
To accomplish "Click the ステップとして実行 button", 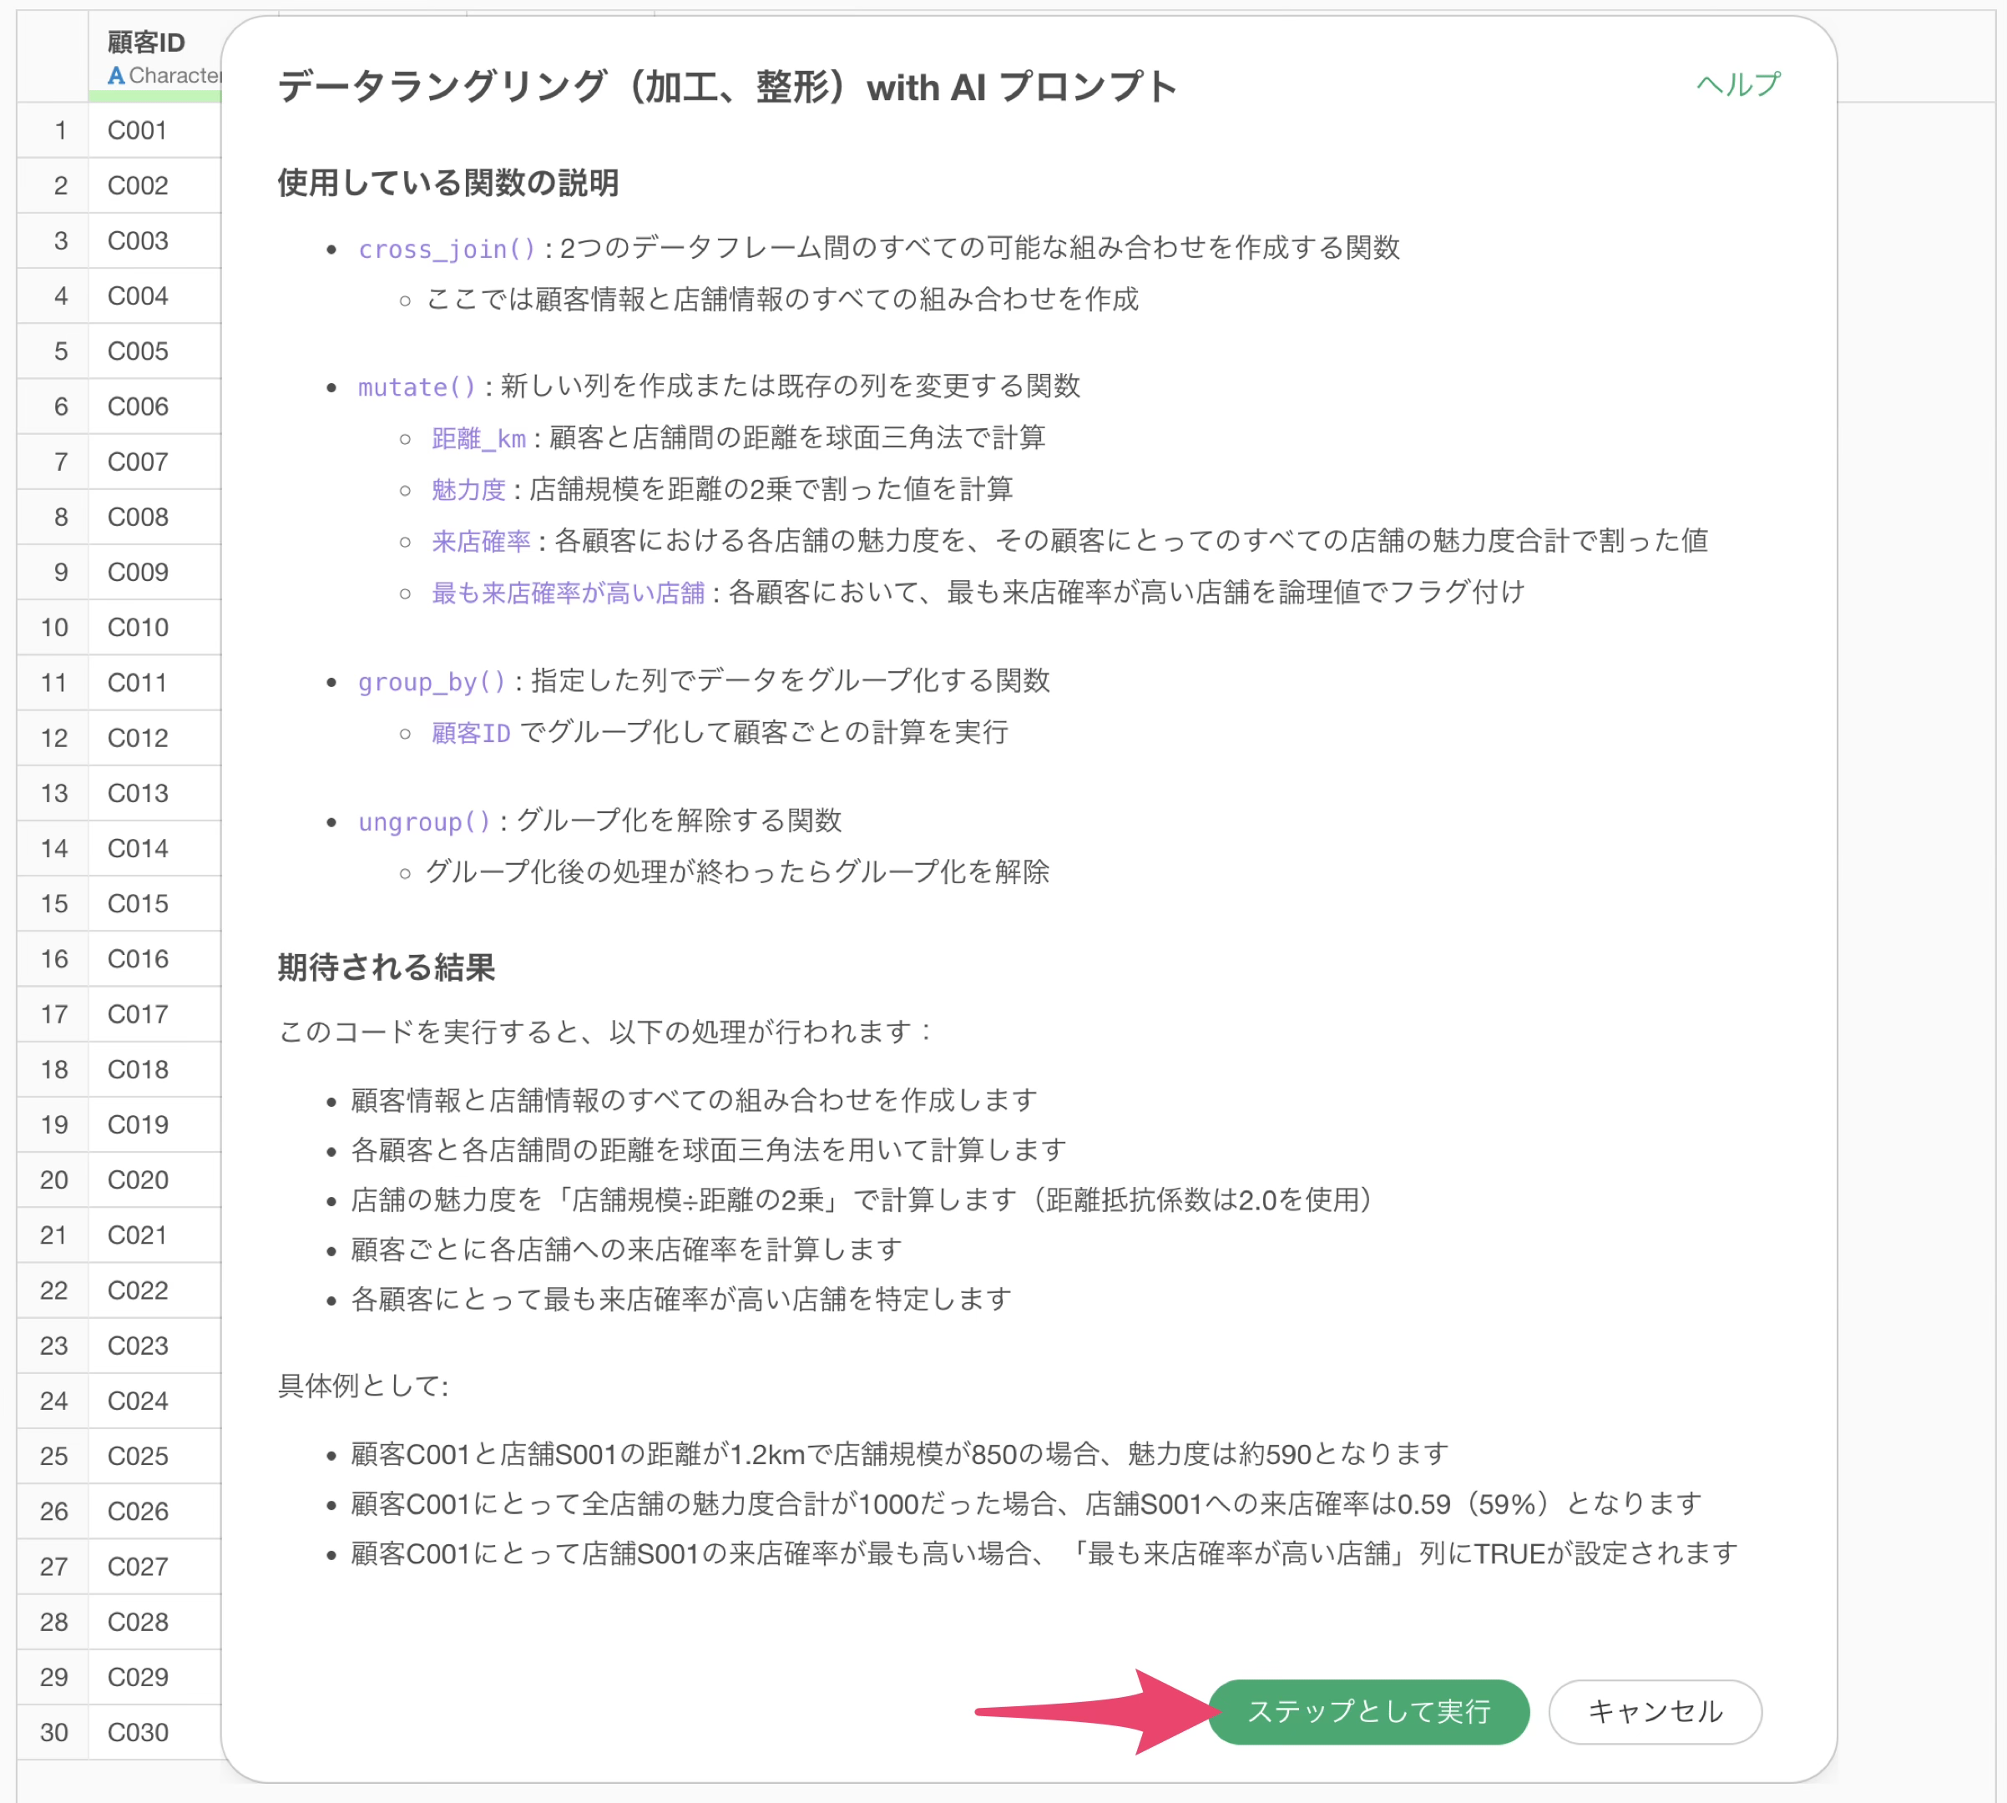I will coord(1368,1711).
